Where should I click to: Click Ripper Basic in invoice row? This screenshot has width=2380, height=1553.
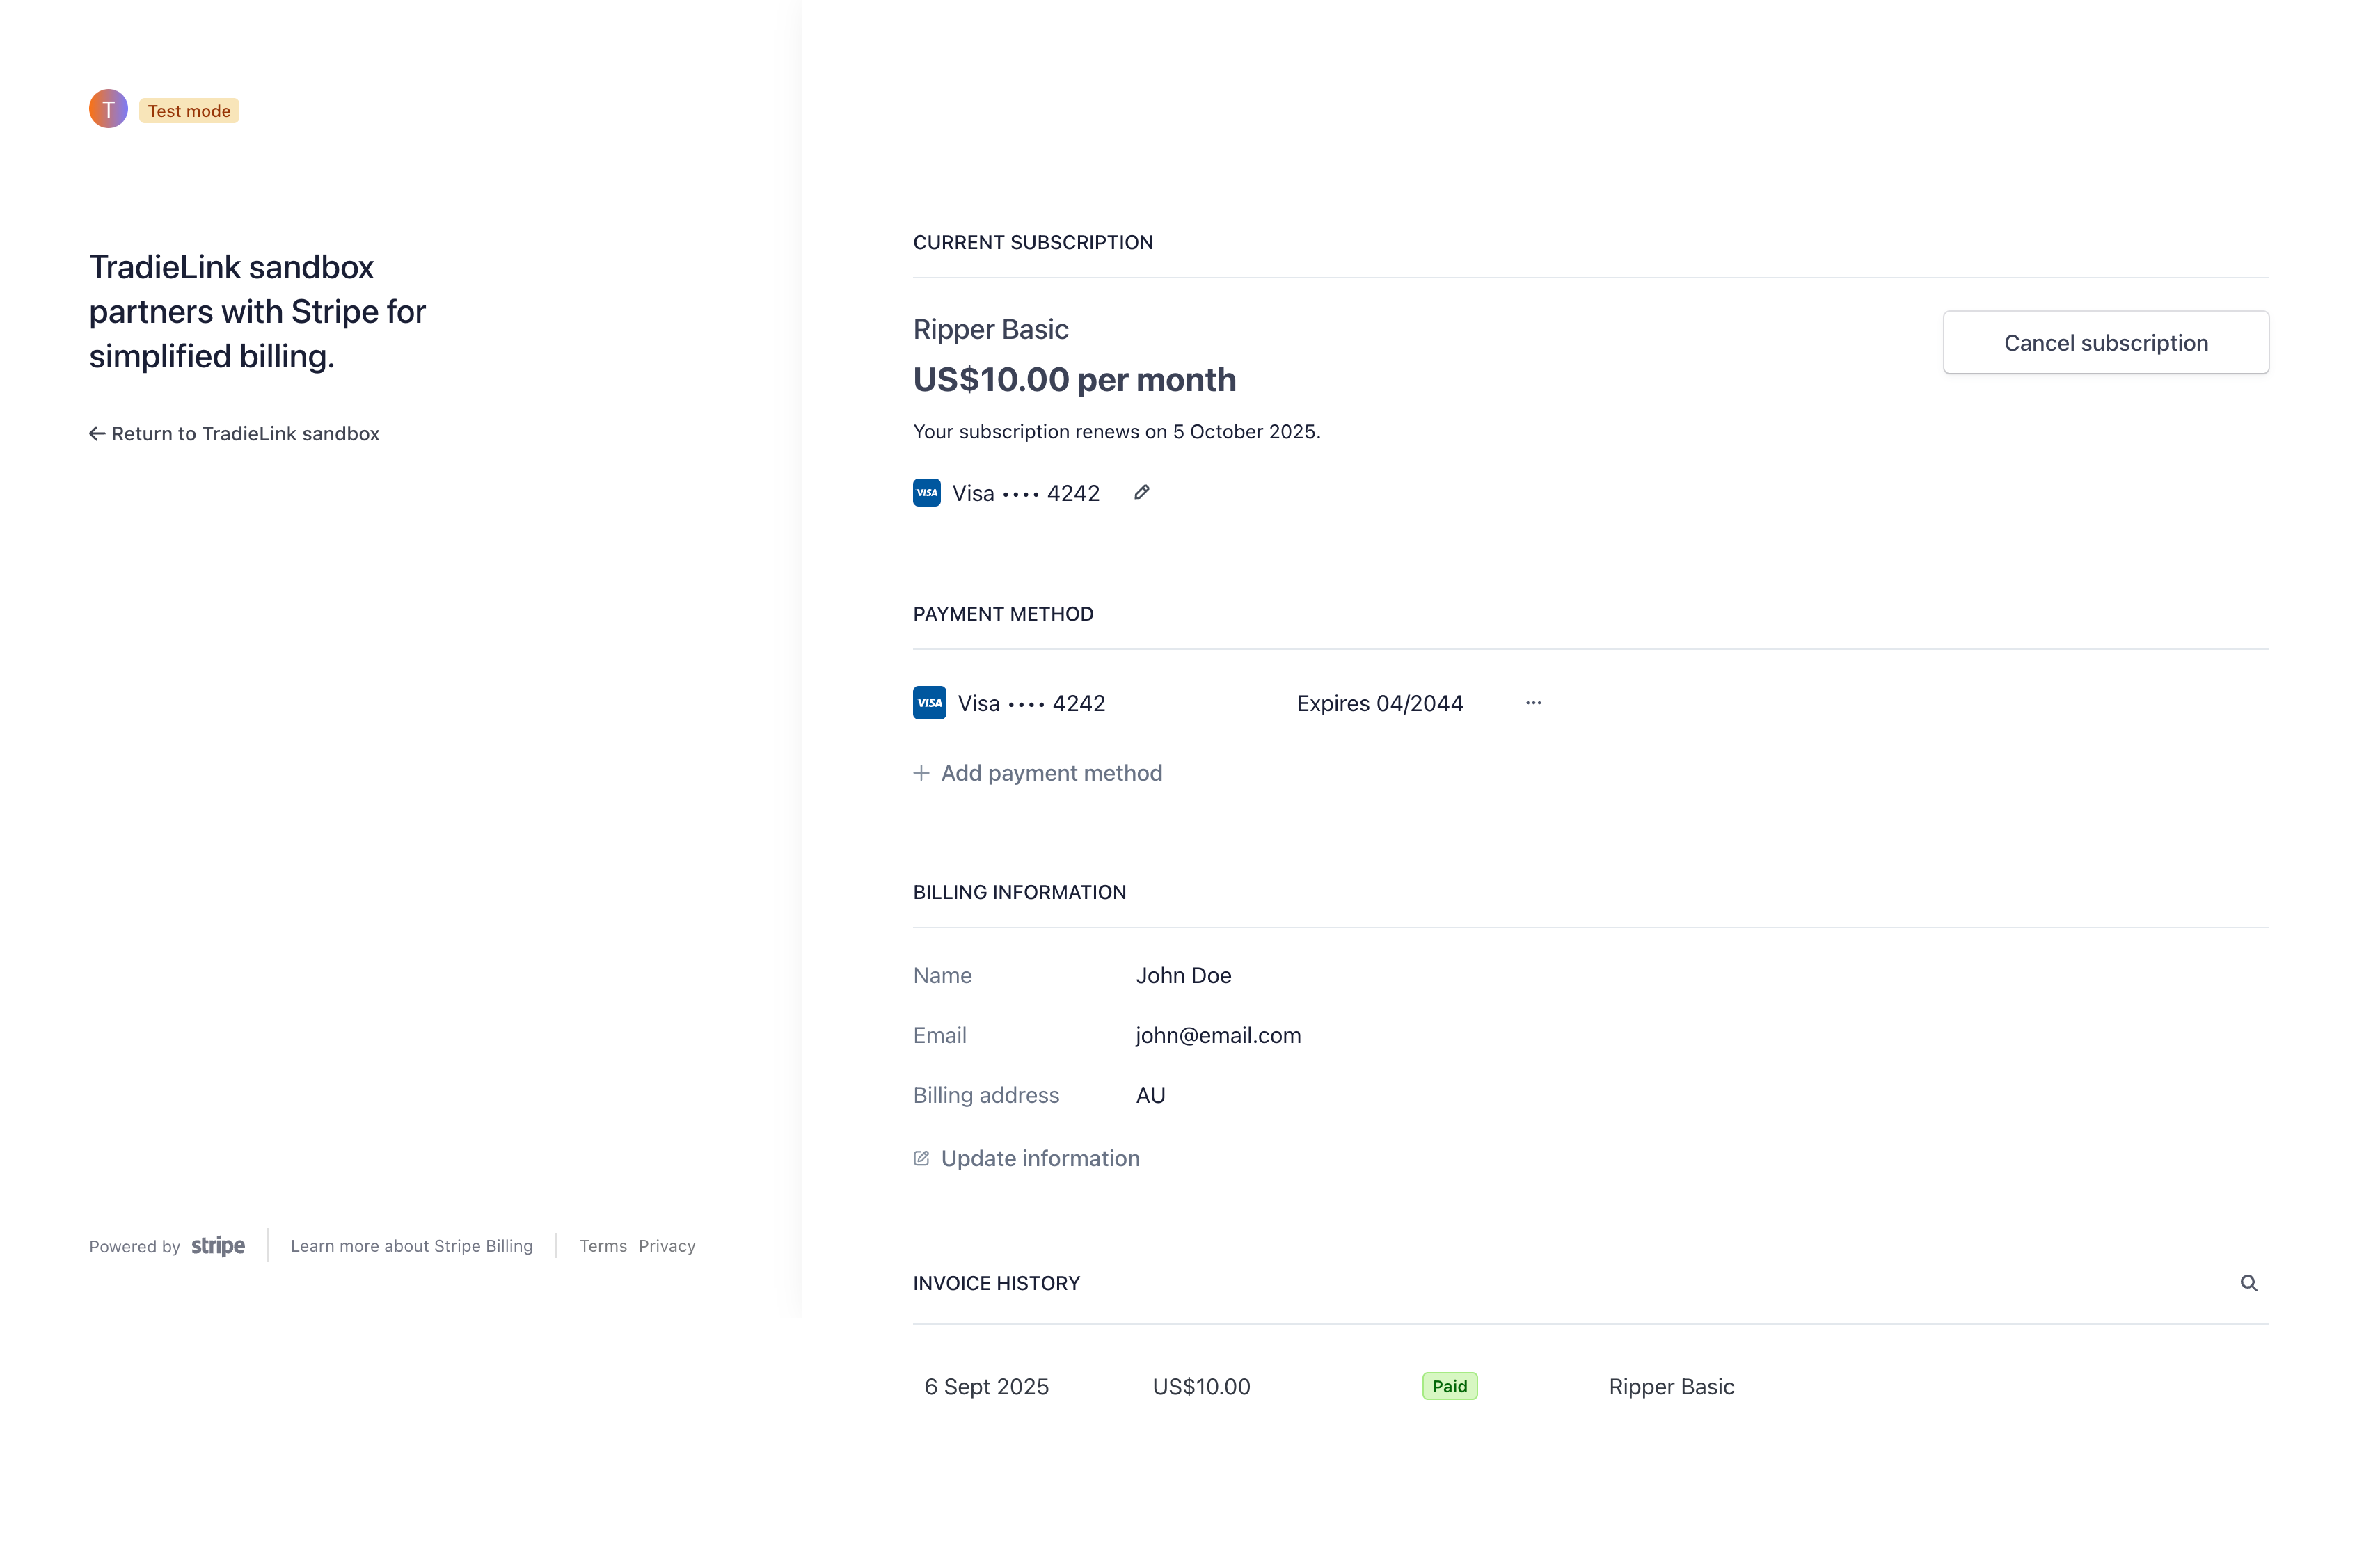1671,1387
